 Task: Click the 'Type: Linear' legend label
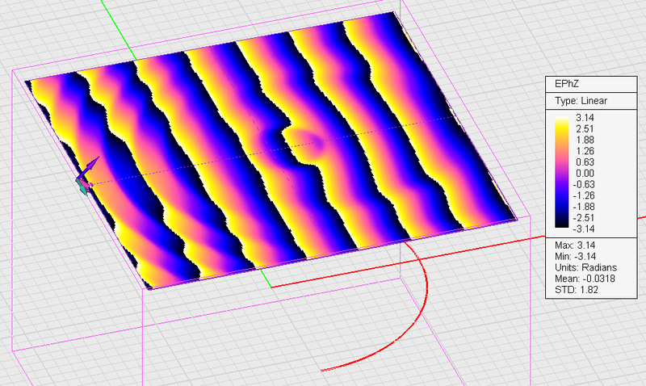(581, 101)
